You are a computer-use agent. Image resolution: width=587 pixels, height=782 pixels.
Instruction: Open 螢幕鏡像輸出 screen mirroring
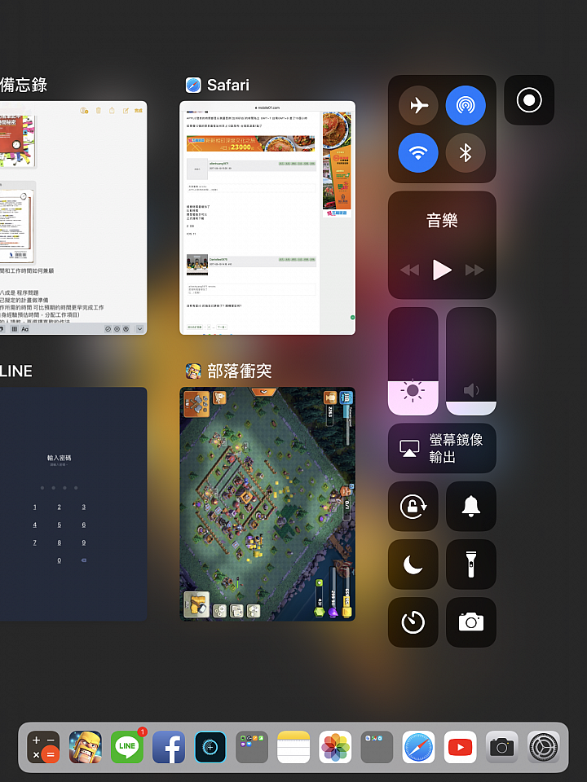[x=442, y=448]
